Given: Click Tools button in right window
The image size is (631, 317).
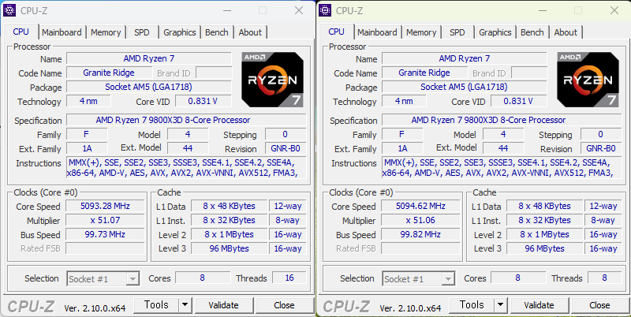Looking at the screenshot, I should pyautogui.click(x=472, y=305).
